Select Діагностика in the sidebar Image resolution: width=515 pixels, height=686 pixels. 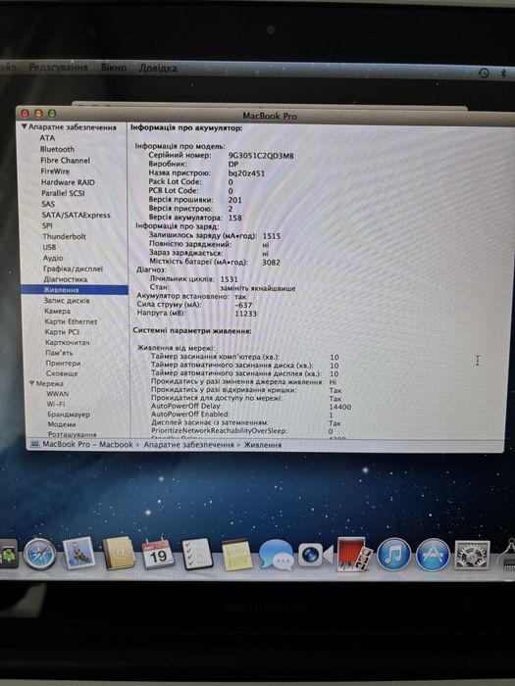[66, 279]
